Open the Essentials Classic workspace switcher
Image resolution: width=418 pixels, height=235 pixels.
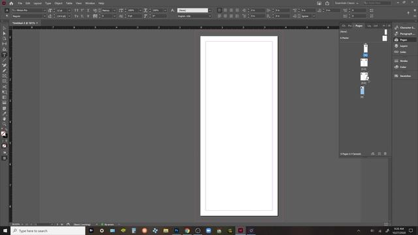coord(347,3)
